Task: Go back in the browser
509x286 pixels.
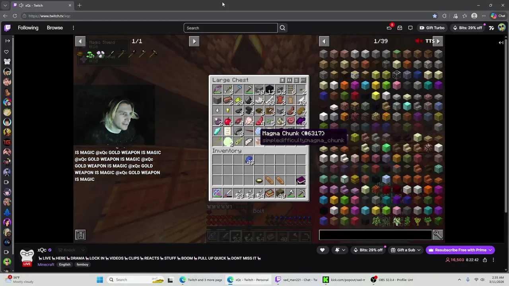Action: 5,16
